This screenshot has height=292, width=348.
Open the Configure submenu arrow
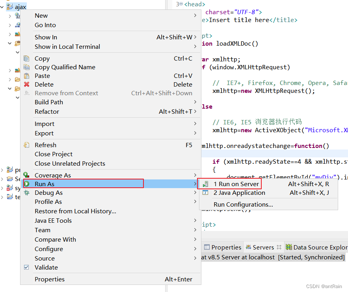pos(195,249)
